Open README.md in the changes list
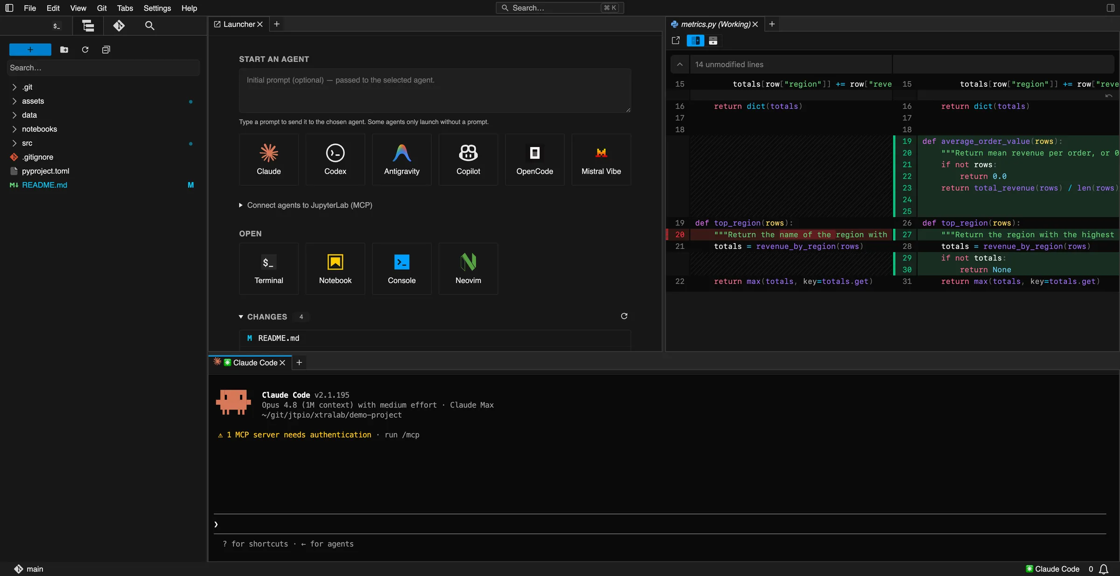 click(x=435, y=338)
